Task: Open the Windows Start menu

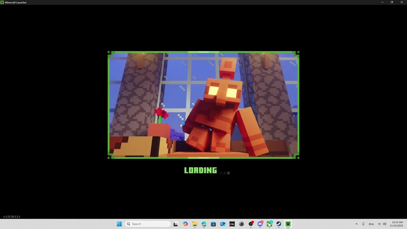Action: pyautogui.click(x=119, y=224)
